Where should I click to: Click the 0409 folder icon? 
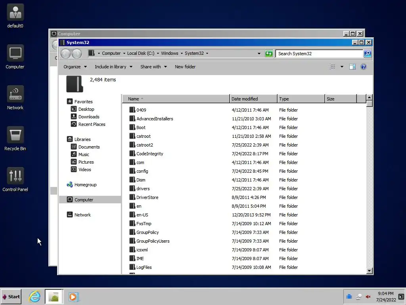132,110
